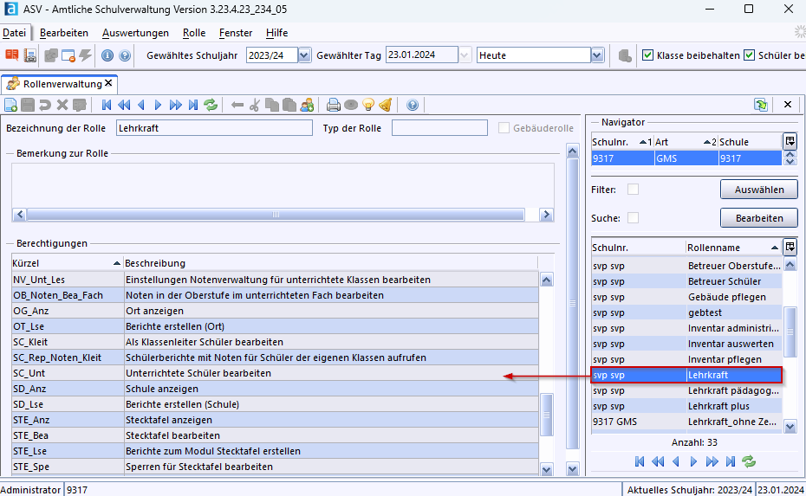Click the light bulb icon
This screenshot has height=496, width=806.
click(x=368, y=105)
